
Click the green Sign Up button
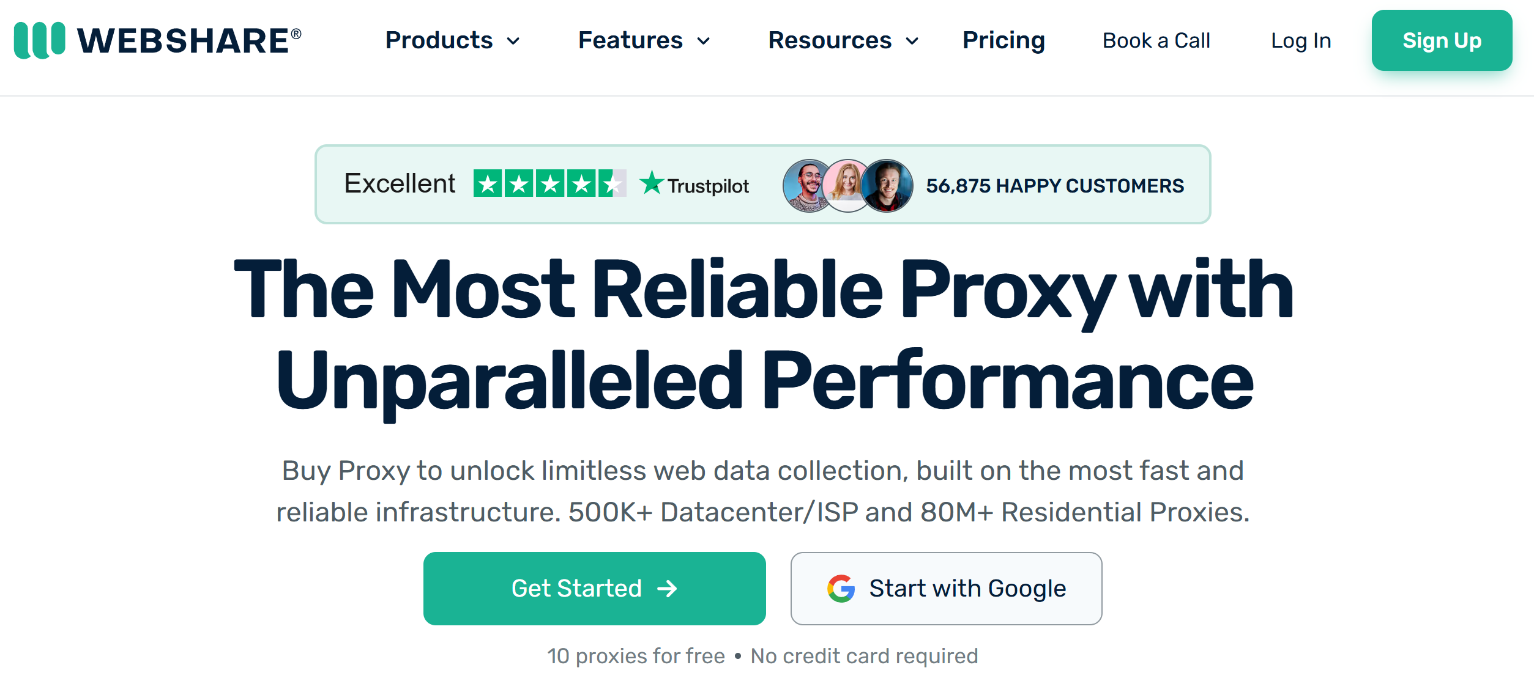click(1442, 40)
